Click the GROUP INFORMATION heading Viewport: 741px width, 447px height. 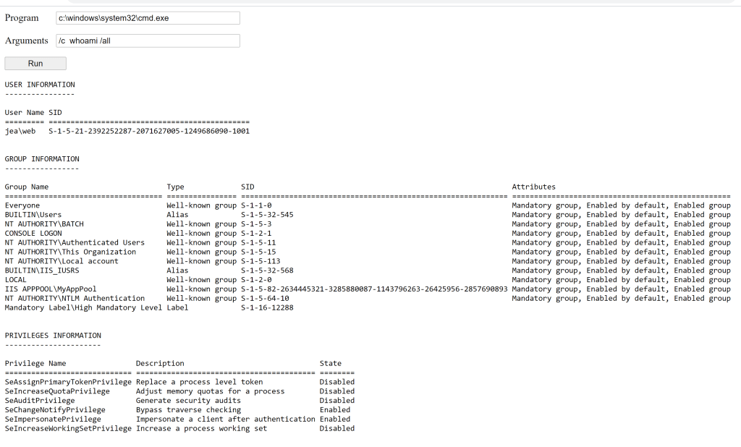pyautogui.click(x=42, y=159)
